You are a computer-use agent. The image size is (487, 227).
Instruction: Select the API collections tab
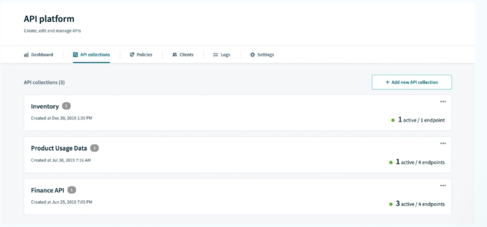point(91,55)
